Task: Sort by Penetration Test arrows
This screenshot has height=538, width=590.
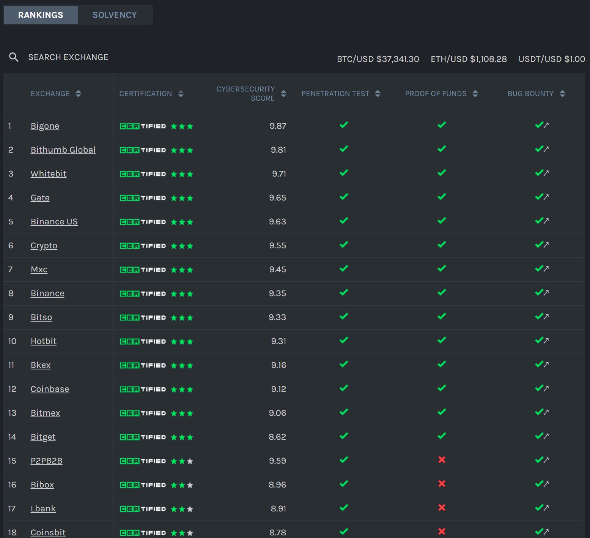Action: pyautogui.click(x=378, y=94)
